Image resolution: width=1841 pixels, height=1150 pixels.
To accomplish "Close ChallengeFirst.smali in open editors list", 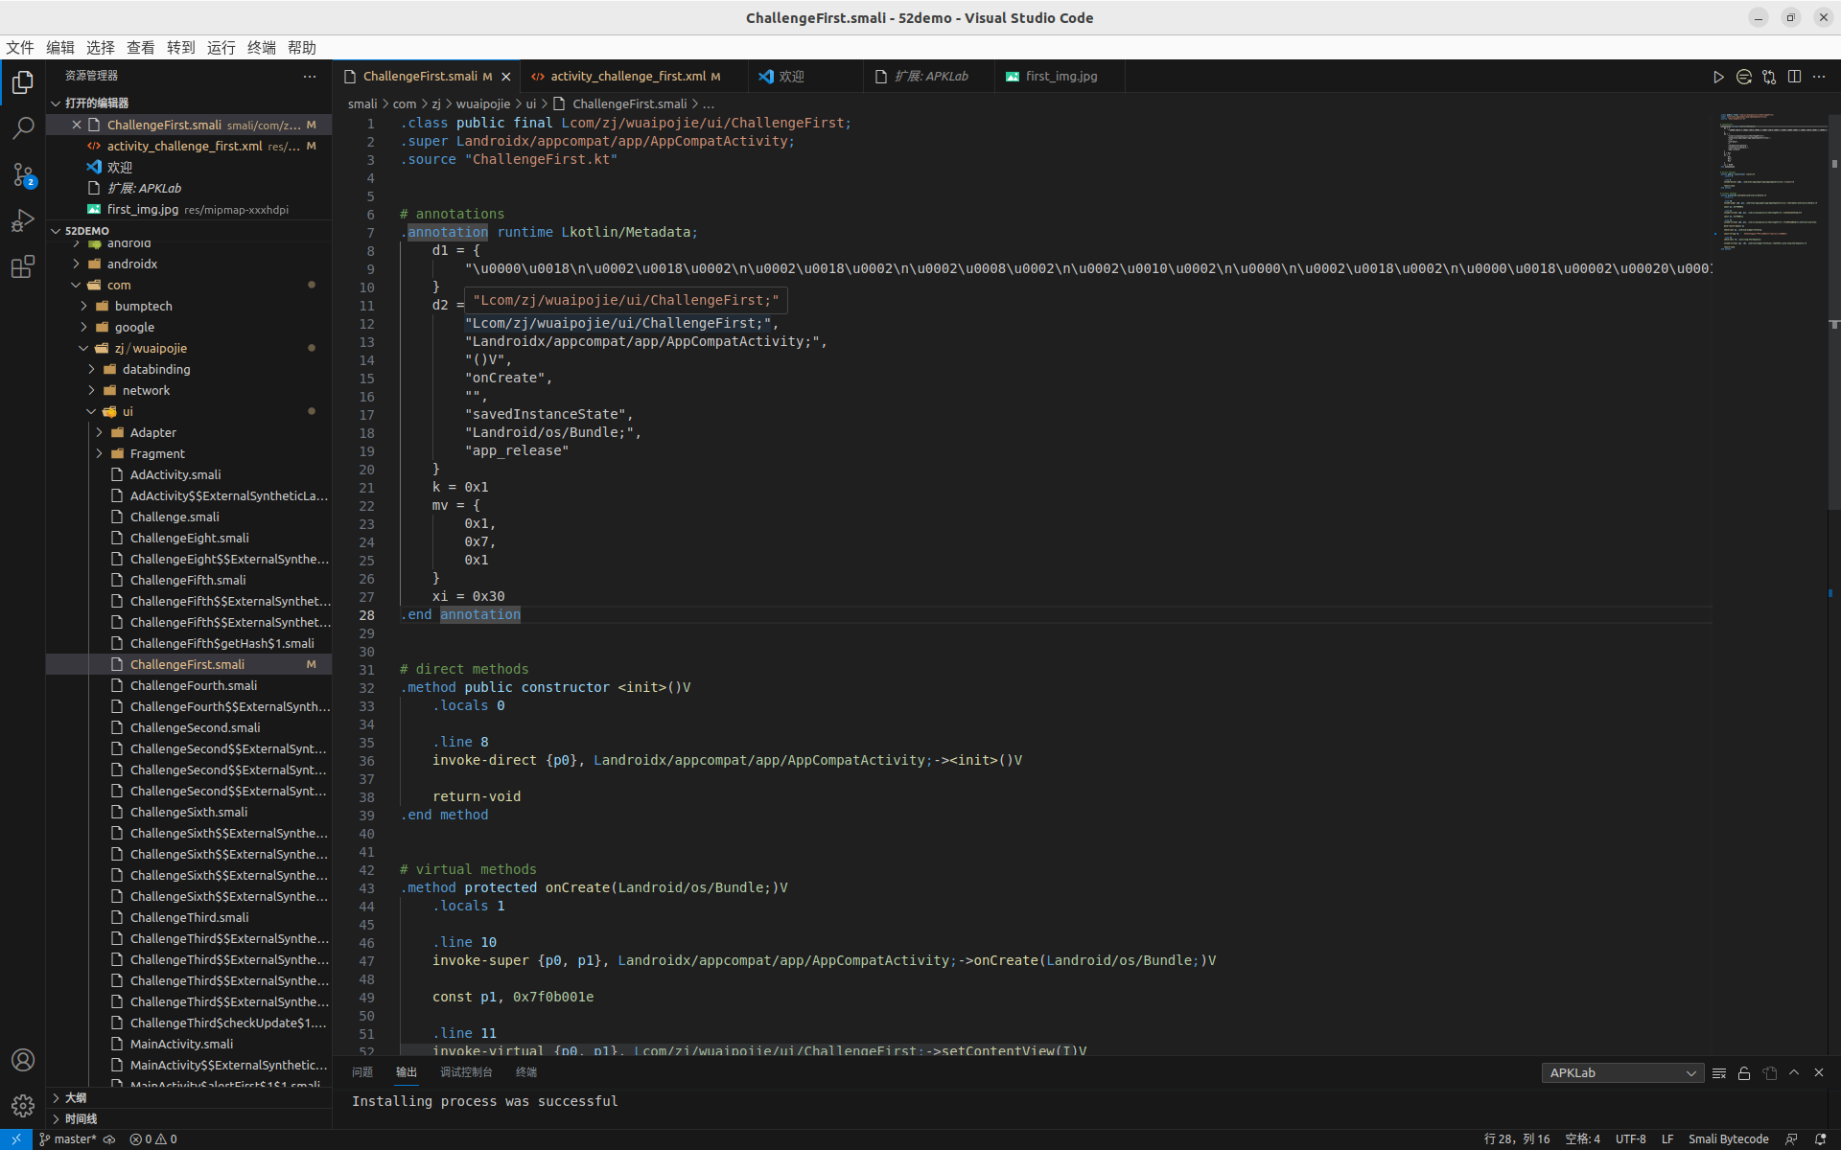I will (77, 125).
